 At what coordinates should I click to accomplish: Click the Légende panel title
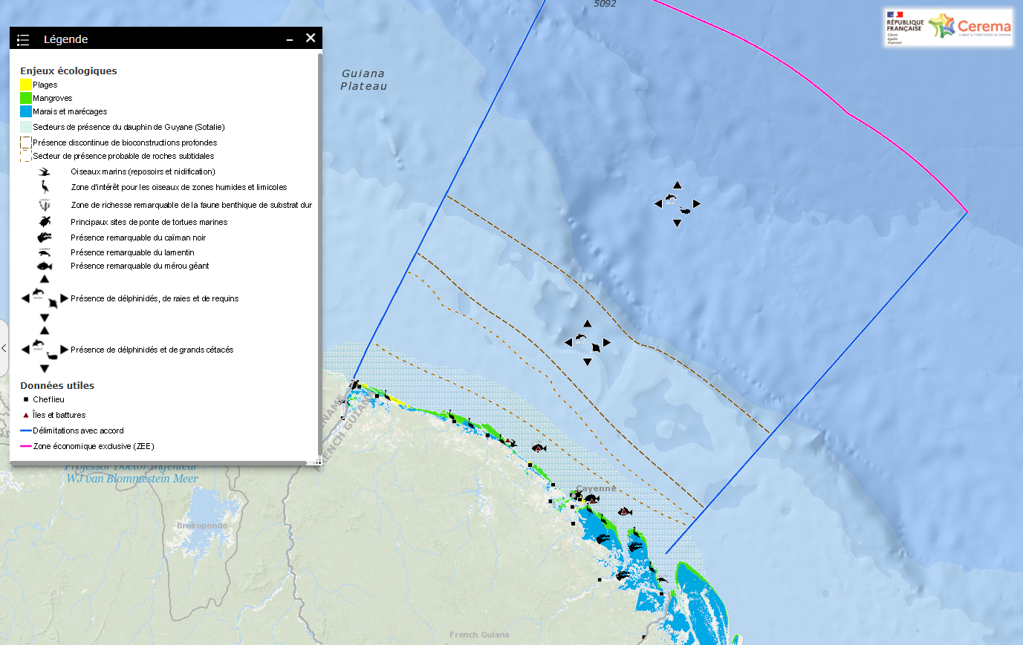coord(65,39)
